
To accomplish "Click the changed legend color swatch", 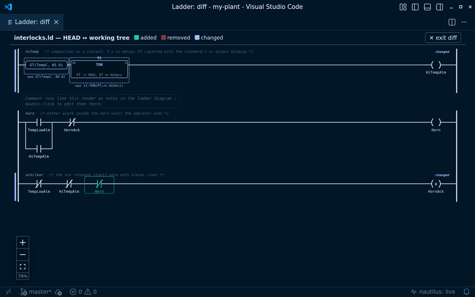I will [197, 37].
